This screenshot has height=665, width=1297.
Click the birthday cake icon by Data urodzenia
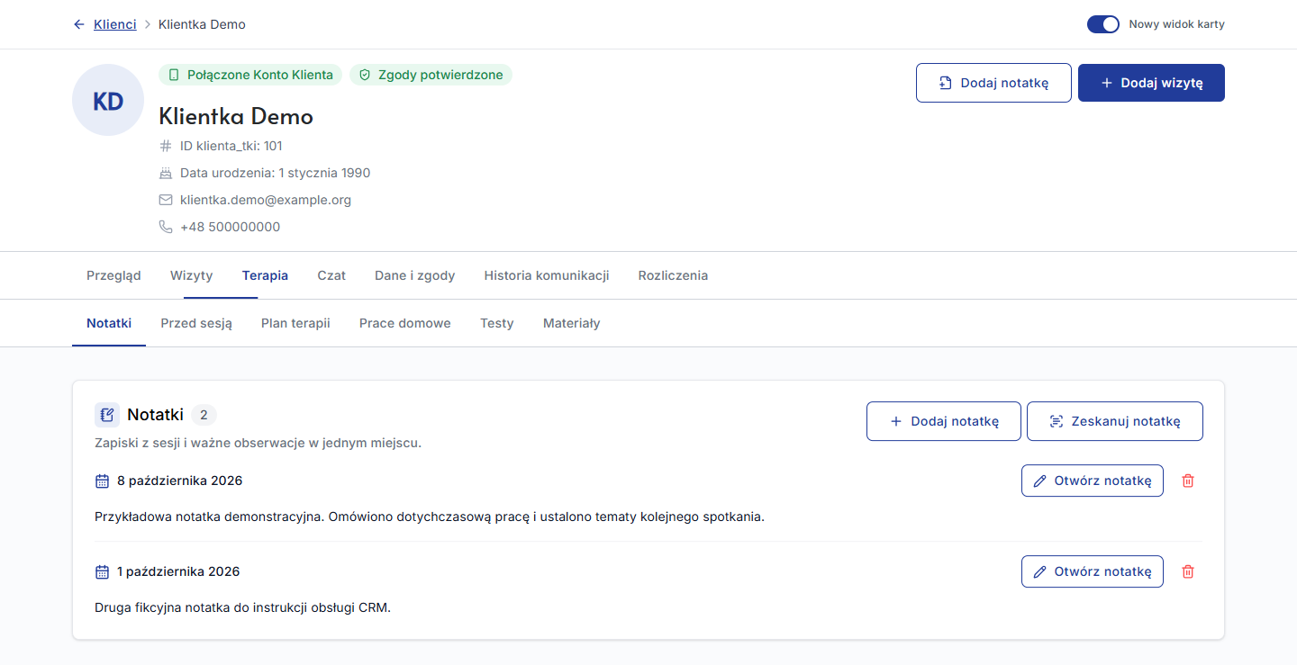[x=166, y=173]
